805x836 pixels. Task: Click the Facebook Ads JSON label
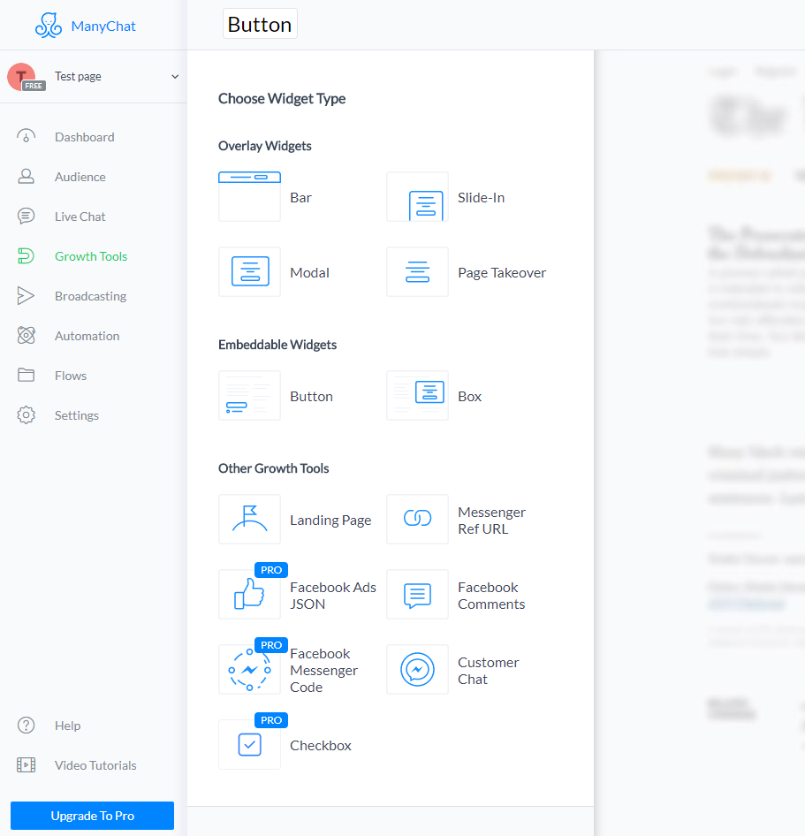pos(332,596)
